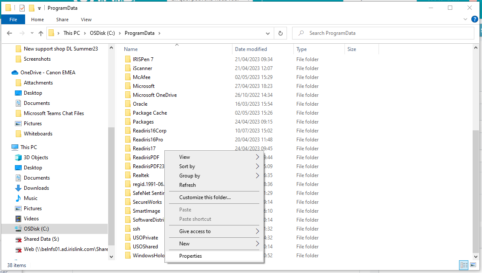Choose Properties in the context menu
Screen dimensions: 482x273
point(190,256)
